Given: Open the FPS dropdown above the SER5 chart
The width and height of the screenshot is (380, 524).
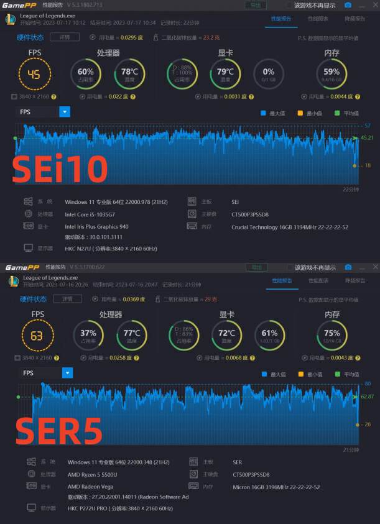Looking at the screenshot, I should pyautogui.click(x=67, y=373).
